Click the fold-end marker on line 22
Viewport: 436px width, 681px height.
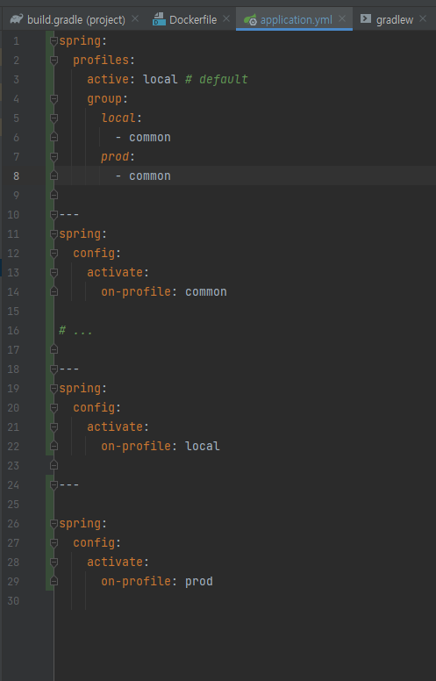(54, 446)
